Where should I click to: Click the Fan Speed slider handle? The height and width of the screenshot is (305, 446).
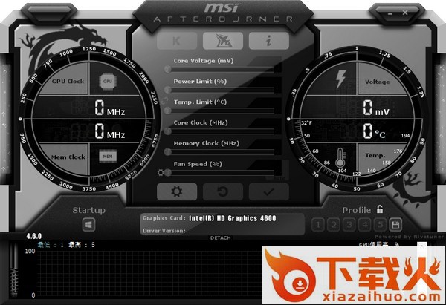pos(168,172)
